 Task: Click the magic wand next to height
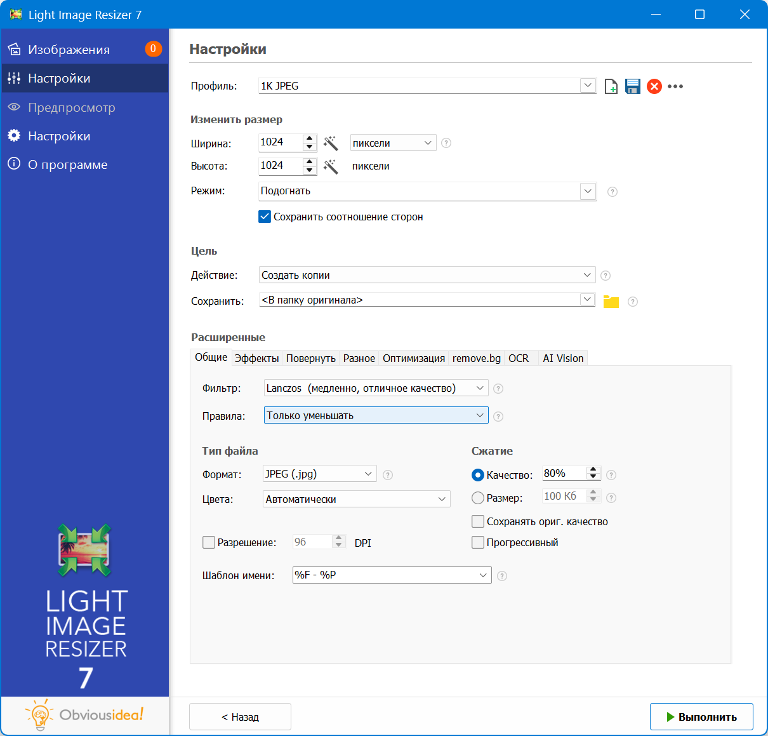pos(331,166)
